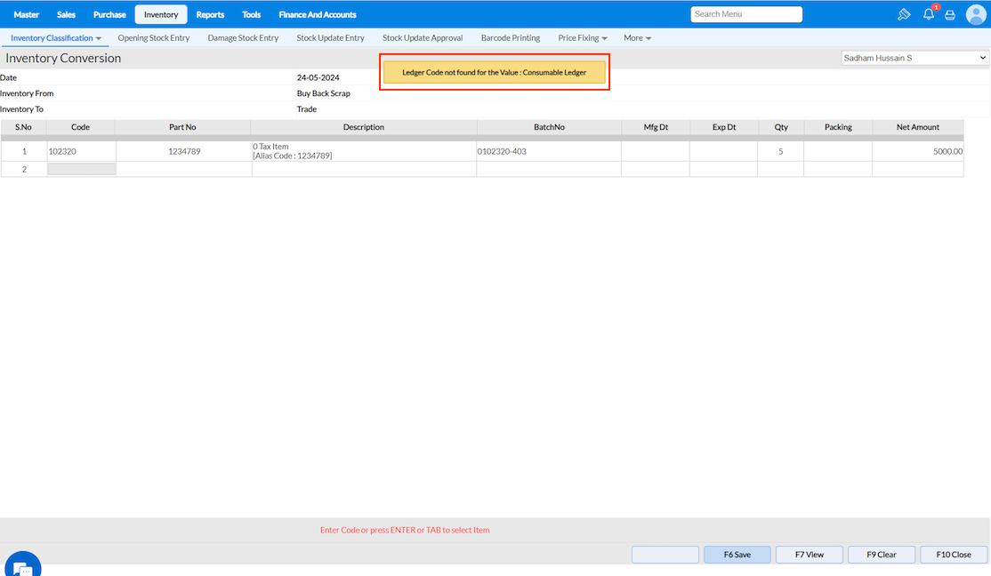991x576 pixels.
Task: Open the Sadham Hussain S user dropdown
Action: click(x=914, y=58)
